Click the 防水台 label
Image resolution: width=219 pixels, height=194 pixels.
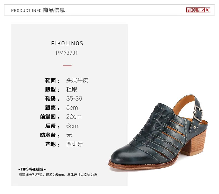[48, 135]
